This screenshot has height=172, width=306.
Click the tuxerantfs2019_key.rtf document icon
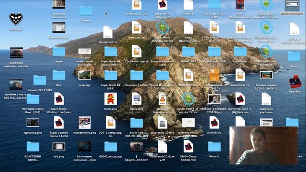coord(163,147)
